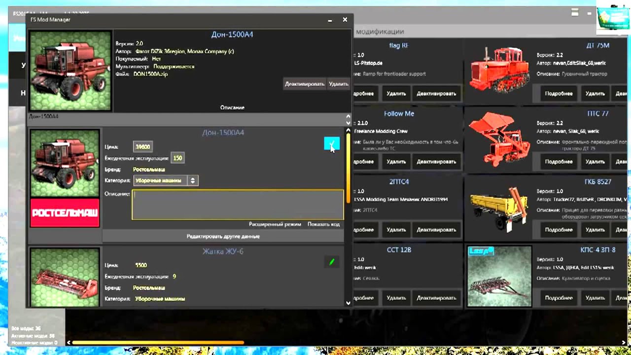The image size is (631, 355).
Task: Open Подробнее for КПС-4 ЗП-8
Action: [x=559, y=298]
